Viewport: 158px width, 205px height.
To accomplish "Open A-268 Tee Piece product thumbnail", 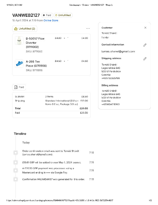I will (19, 63).
